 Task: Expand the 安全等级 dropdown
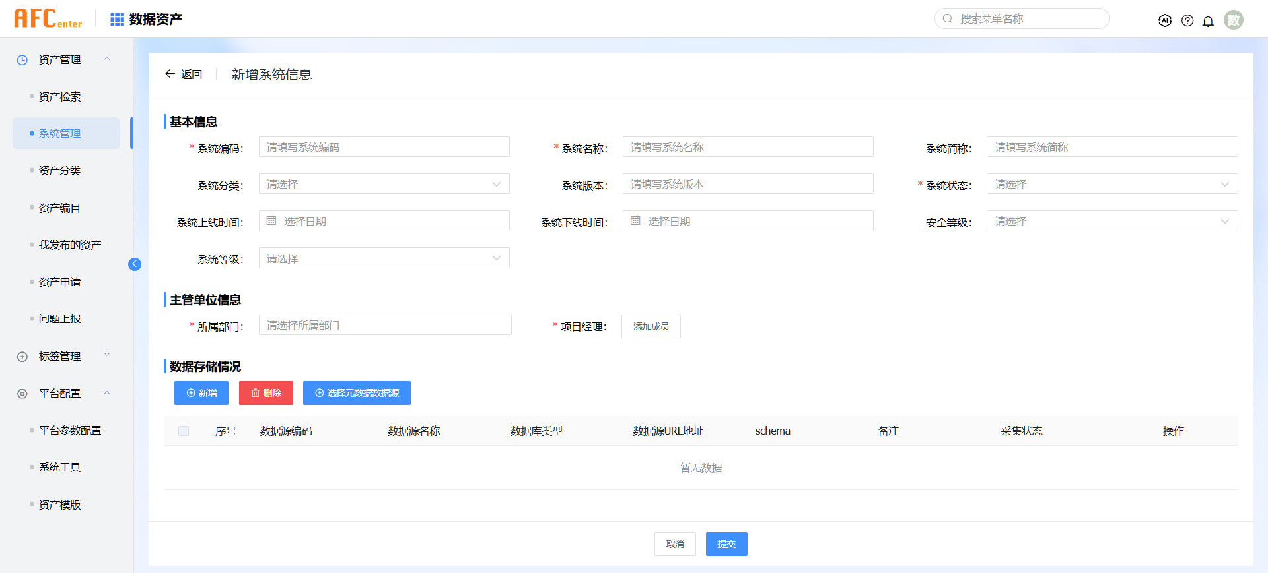tap(1111, 221)
